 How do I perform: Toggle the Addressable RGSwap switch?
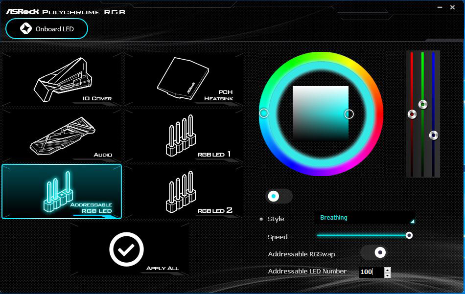[x=373, y=253]
